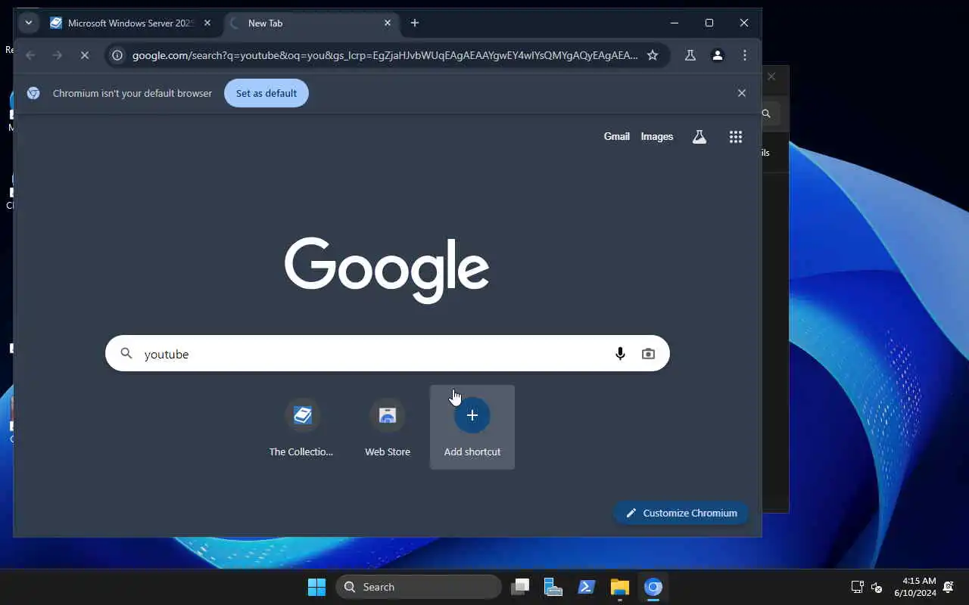969x605 pixels.
Task: Start voice search with microphone icon
Action: (x=620, y=353)
